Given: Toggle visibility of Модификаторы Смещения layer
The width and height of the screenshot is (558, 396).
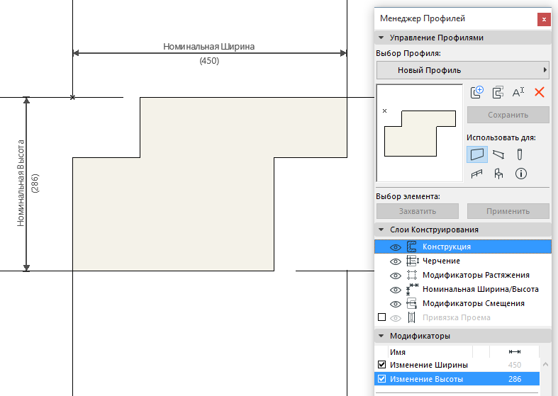Looking at the screenshot, I should [x=396, y=305].
